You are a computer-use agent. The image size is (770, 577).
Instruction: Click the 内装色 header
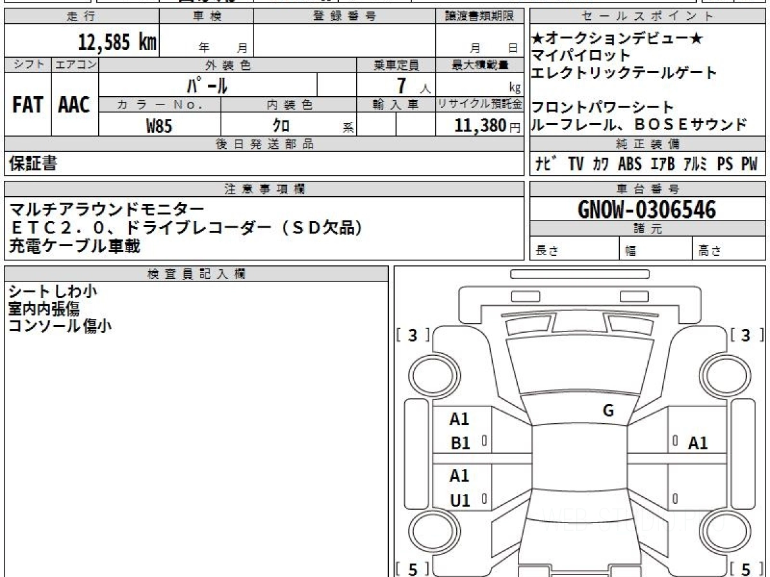point(289,105)
